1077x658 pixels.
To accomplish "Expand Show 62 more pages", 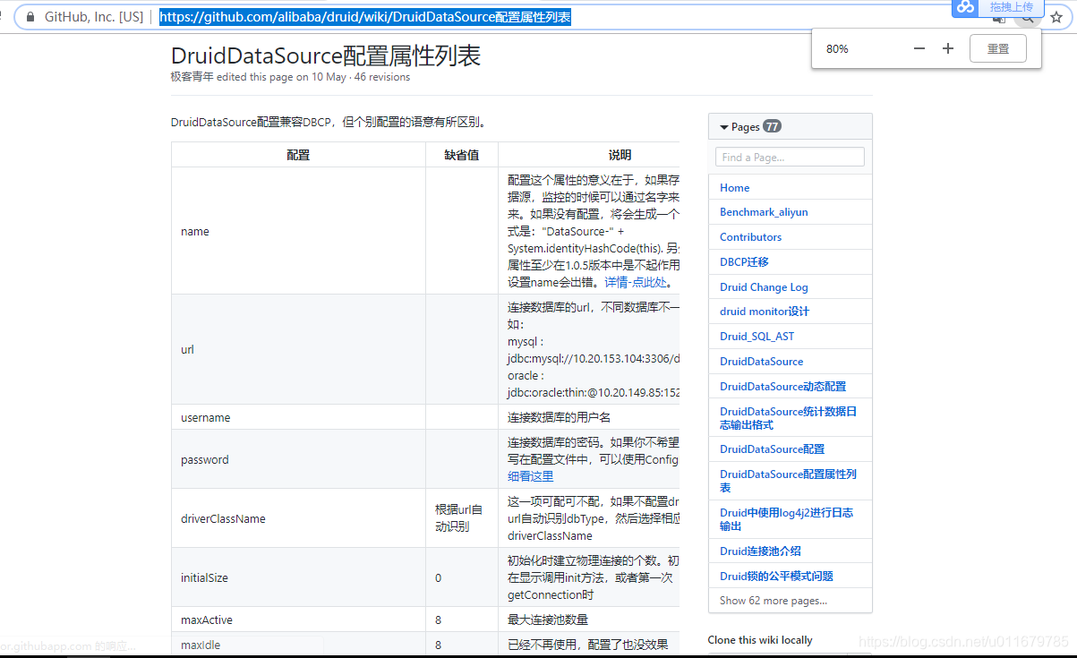I will (x=774, y=601).
